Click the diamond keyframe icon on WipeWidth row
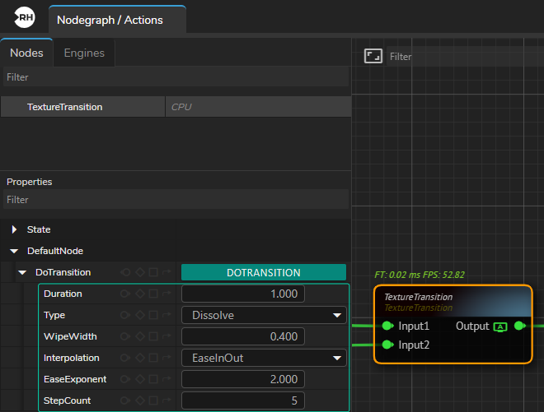 (140, 336)
